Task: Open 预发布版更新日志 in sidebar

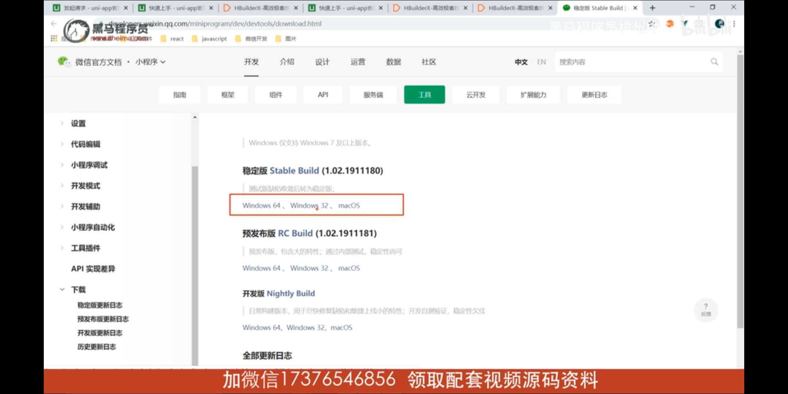Action: pos(103,319)
